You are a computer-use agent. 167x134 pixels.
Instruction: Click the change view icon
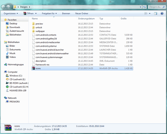(x=146, y=13)
